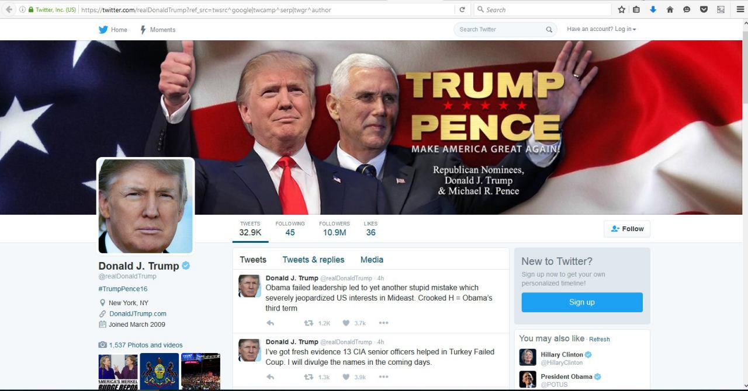Viewport: 748px width, 391px height.
Task: Follow Donald J. Trump
Action: click(x=627, y=229)
